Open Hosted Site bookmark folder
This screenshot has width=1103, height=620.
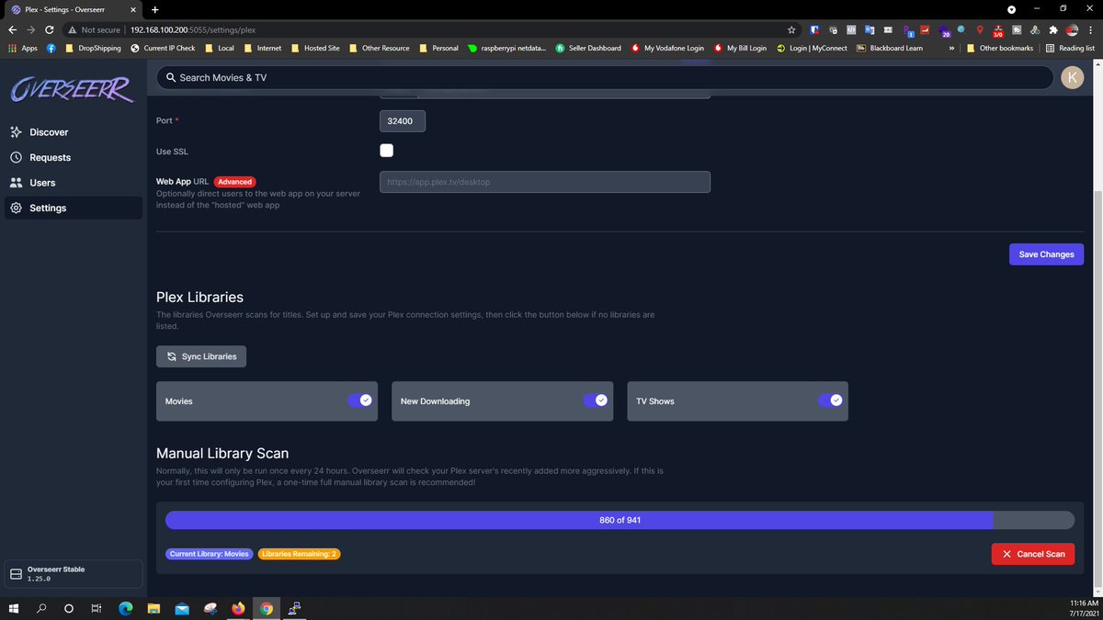(314, 48)
